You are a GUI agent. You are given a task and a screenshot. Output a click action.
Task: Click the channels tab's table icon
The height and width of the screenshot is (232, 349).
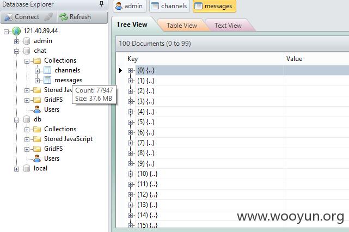[155, 6]
